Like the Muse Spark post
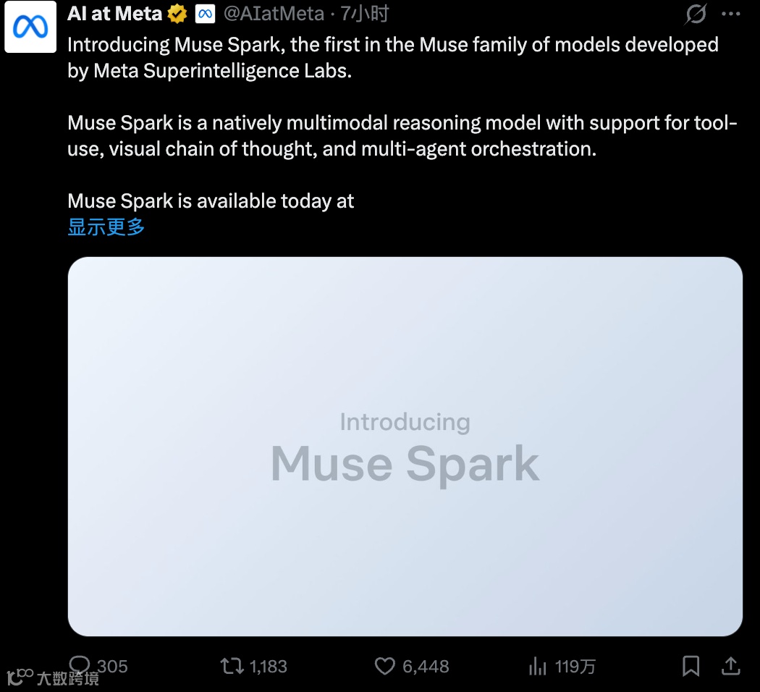Image resolution: width=760 pixels, height=692 pixels. click(x=385, y=667)
